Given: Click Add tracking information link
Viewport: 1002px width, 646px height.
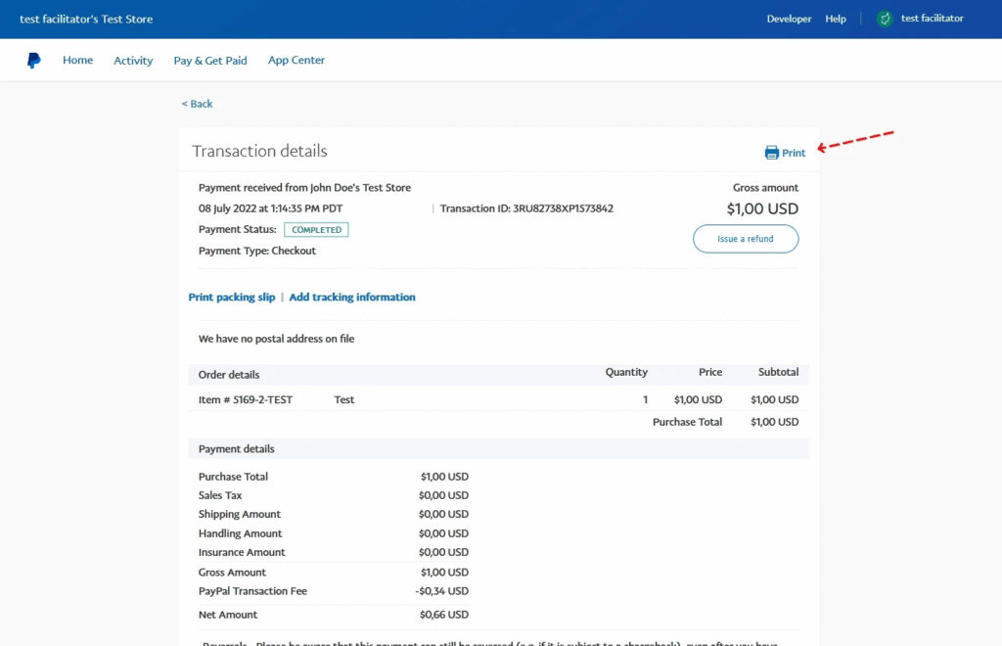Looking at the screenshot, I should click(x=352, y=298).
